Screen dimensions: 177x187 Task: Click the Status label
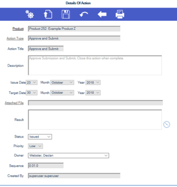tap(19, 137)
